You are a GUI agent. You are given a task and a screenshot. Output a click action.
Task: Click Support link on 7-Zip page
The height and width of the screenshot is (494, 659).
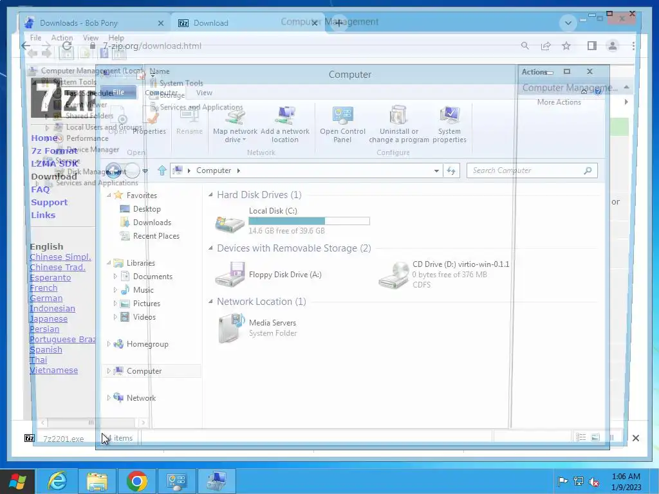click(x=49, y=202)
